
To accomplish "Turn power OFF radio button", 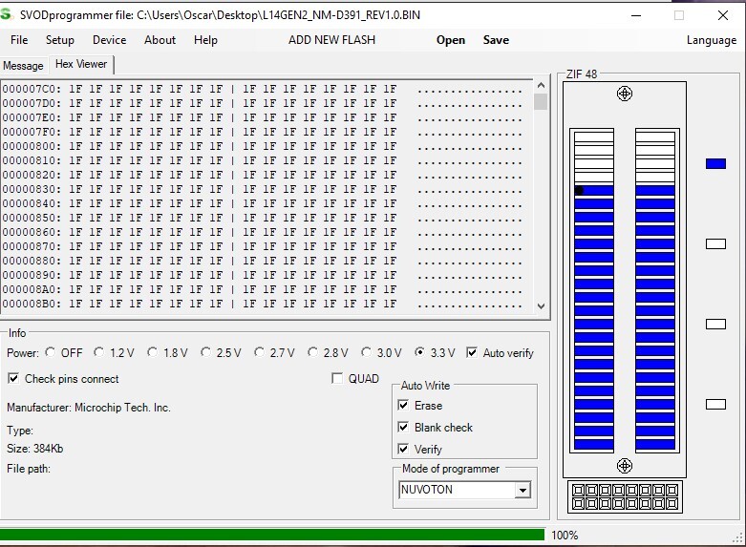I will pos(51,352).
